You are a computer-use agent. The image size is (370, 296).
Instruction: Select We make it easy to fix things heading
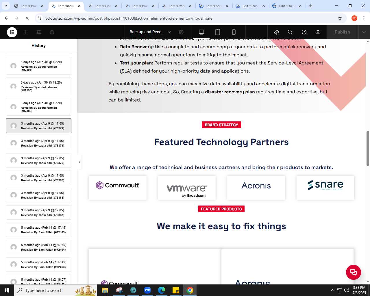221,226
